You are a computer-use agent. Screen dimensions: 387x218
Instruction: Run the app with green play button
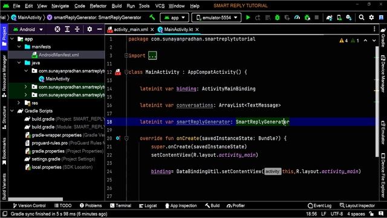[x=248, y=18]
